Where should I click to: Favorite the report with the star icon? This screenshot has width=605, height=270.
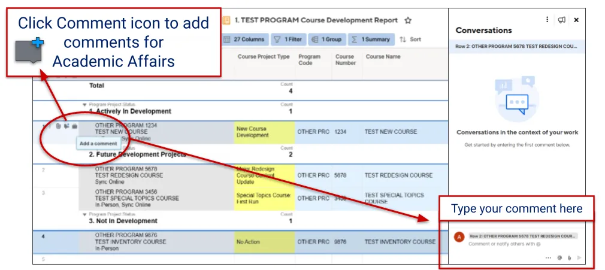408,20
